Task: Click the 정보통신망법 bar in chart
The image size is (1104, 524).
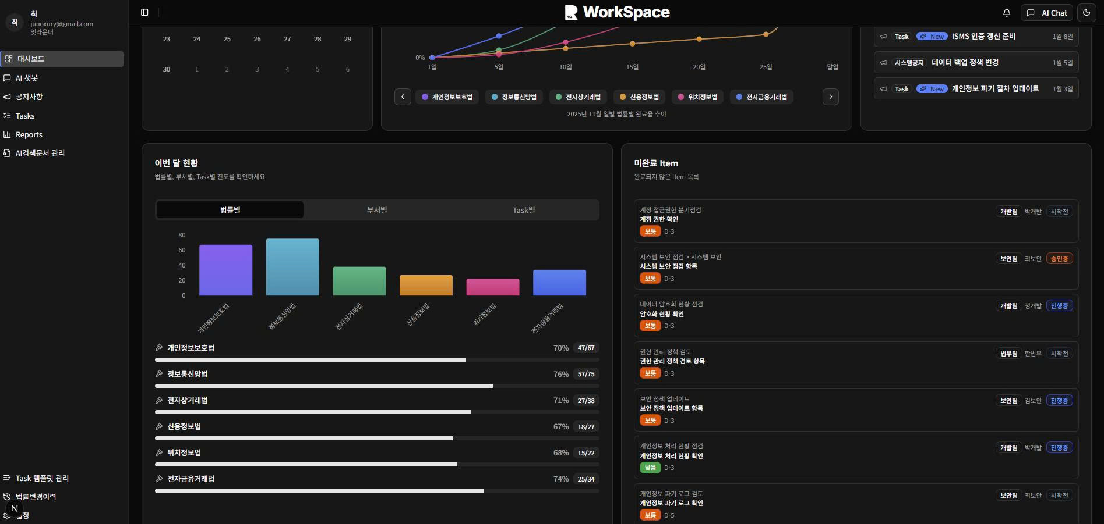Action: pyautogui.click(x=292, y=267)
